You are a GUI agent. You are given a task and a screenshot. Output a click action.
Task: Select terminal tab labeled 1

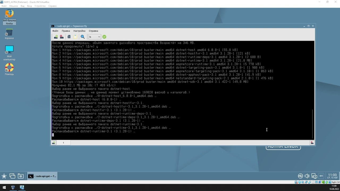[x=63, y=143]
